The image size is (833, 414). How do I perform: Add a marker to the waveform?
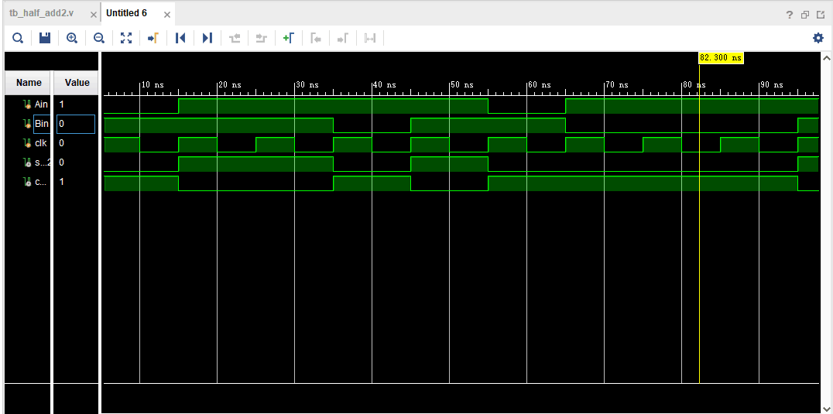click(289, 38)
